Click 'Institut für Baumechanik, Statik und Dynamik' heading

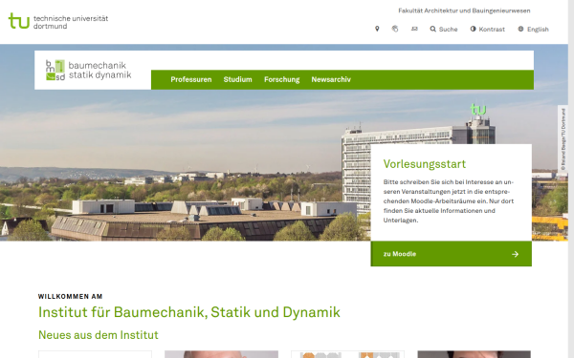coord(189,312)
